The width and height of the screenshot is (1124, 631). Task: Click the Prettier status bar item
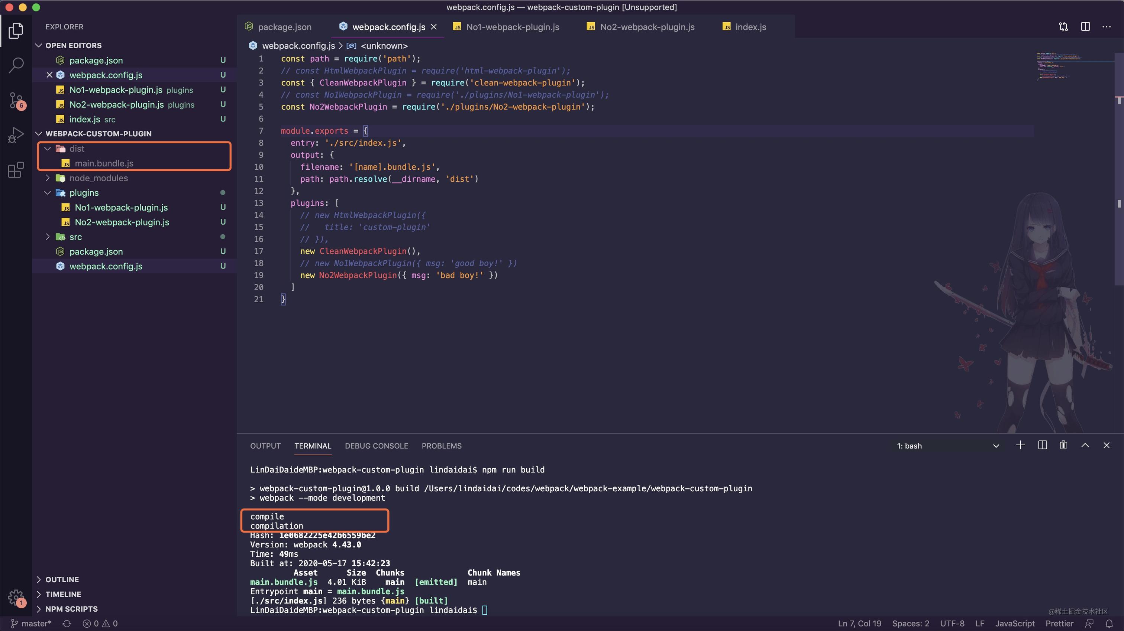click(x=1059, y=624)
